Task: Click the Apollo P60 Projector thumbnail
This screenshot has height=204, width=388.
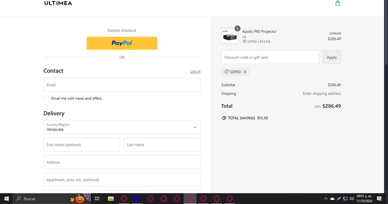Action: click(x=230, y=36)
